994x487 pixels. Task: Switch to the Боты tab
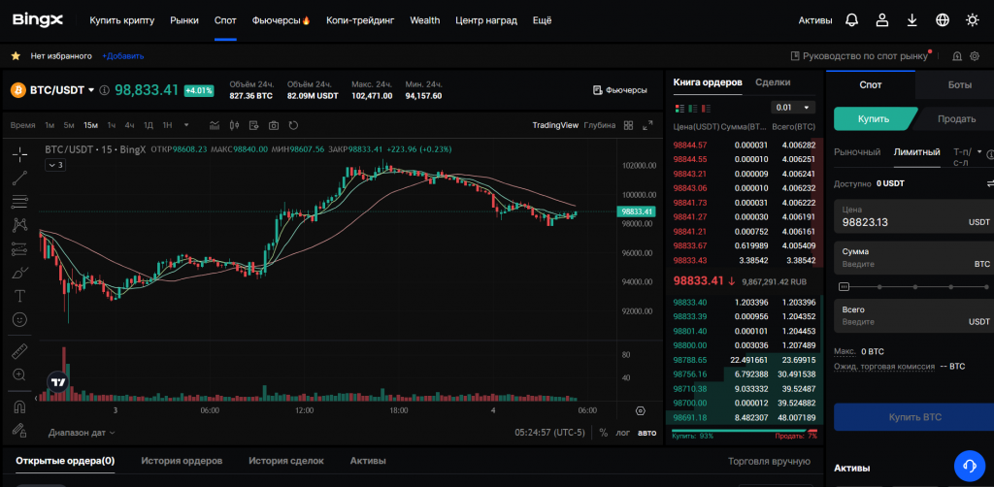pos(960,84)
